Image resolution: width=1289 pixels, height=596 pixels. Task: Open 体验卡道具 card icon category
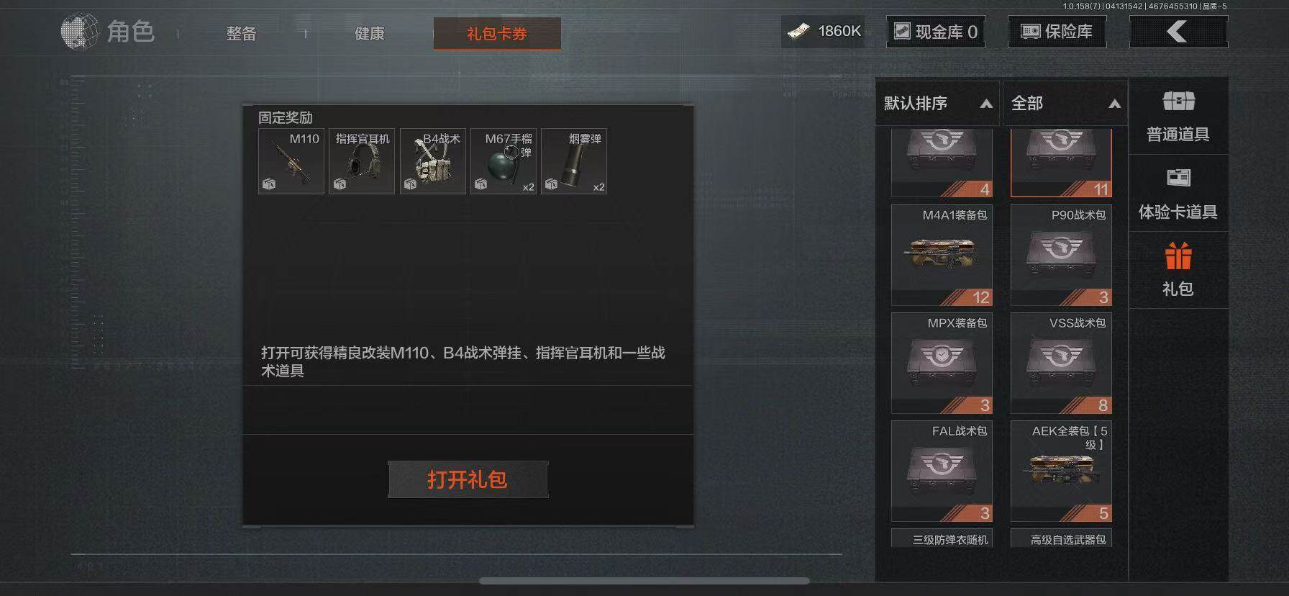coord(1178,177)
